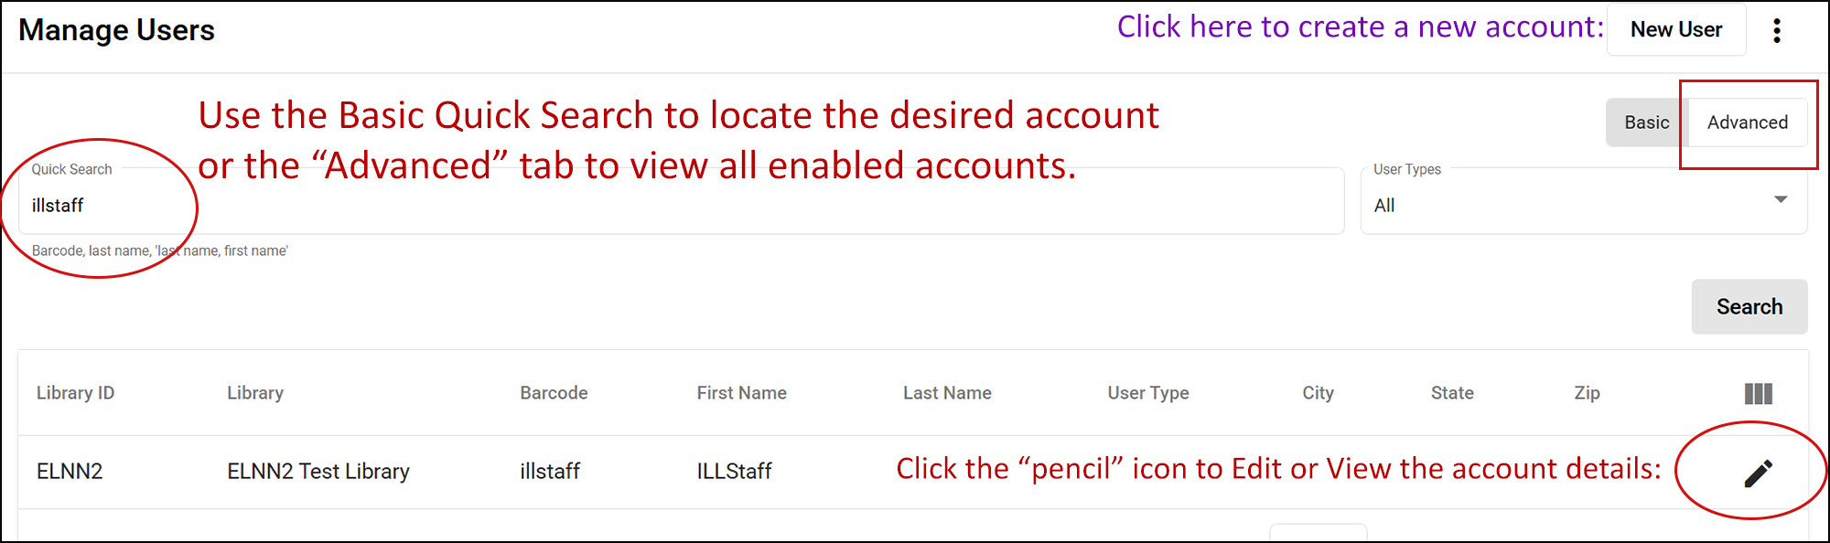Sort by User Type column header
The width and height of the screenshot is (1830, 543).
1147,393
